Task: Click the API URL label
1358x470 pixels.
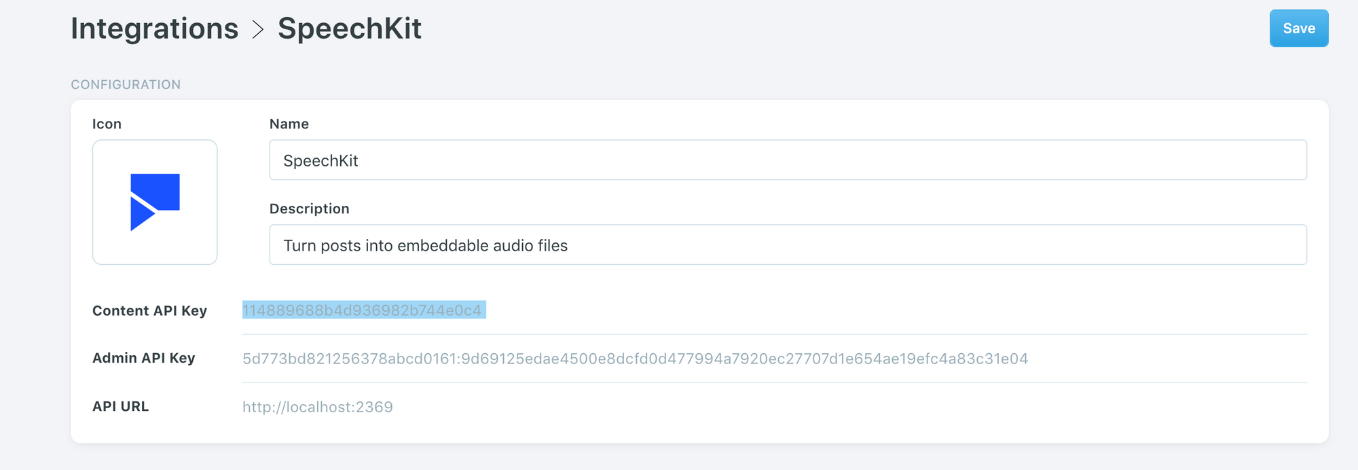Action: (121, 406)
